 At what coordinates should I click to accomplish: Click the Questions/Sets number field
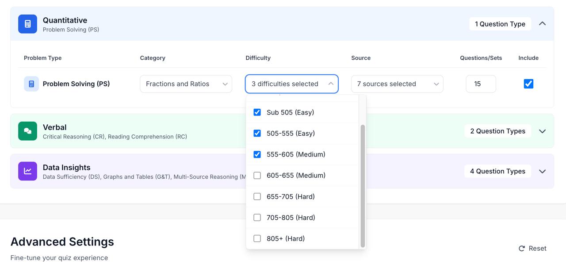481,84
